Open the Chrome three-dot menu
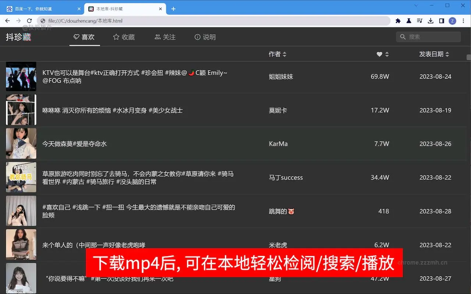Viewport: 471px width, 294px height. (x=463, y=21)
